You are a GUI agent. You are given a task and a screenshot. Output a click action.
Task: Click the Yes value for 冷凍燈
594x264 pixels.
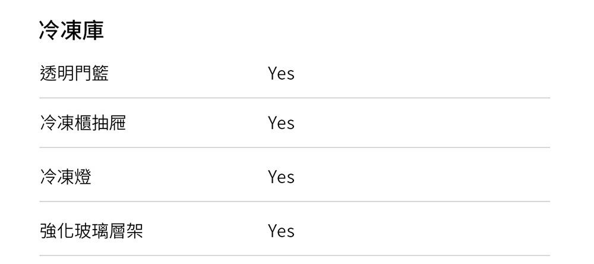tap(281, 177)
